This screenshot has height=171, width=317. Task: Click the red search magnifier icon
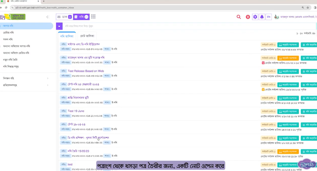coord(239,17)
